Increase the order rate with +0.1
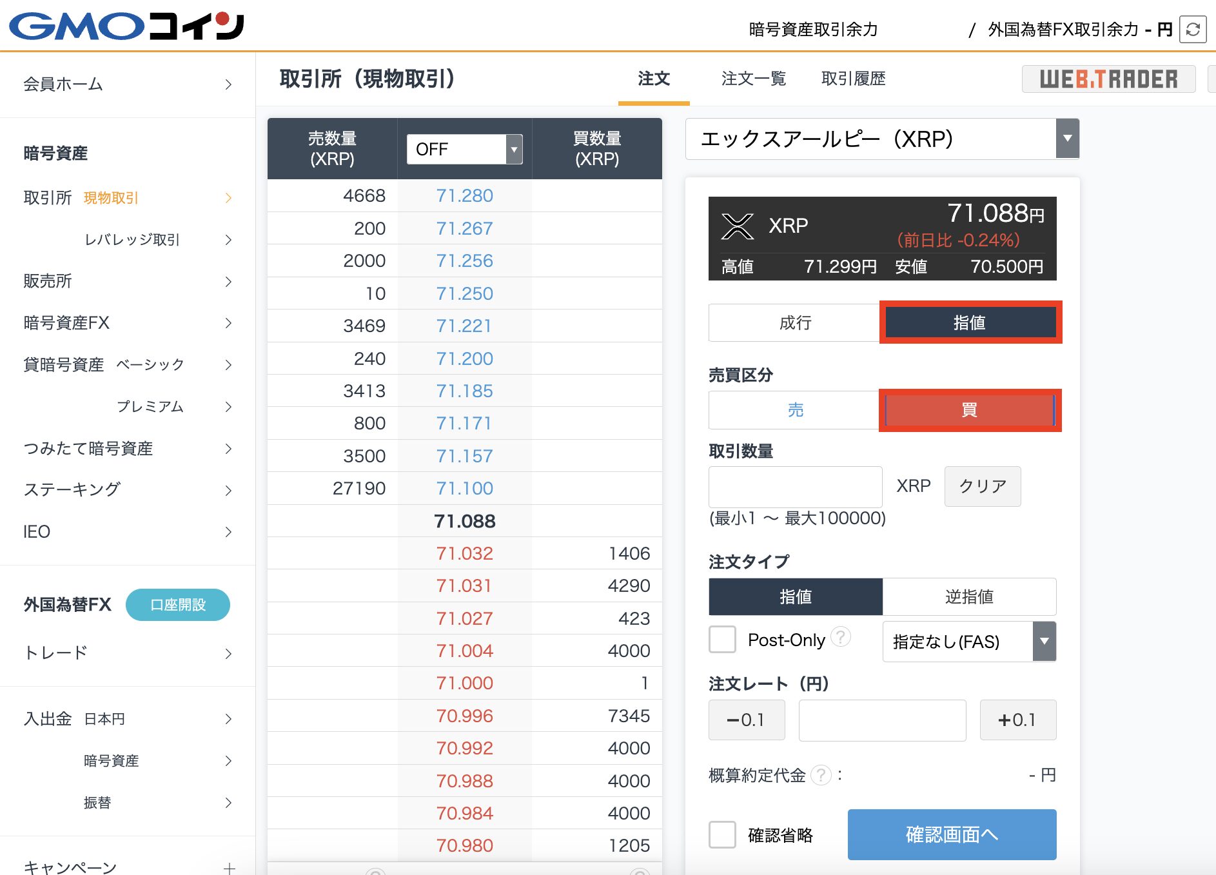This screenshot has width=1216, height=875. 1018,720
